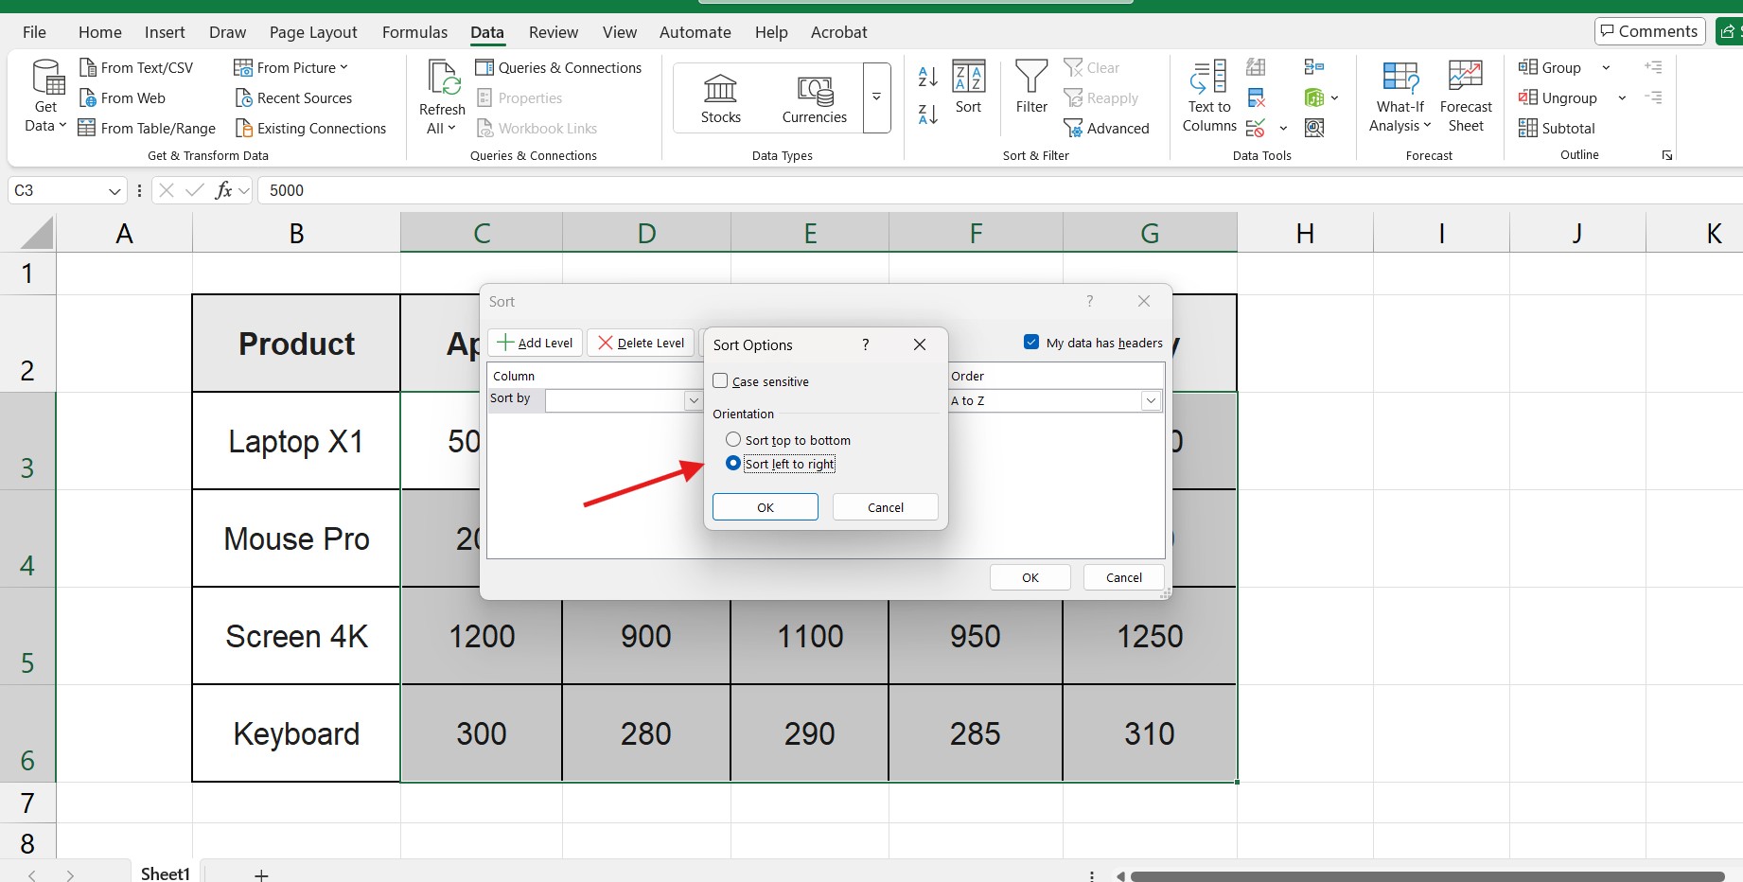Open the Automate menu
Viewport: 1743px width, 882px height.
pos(695,31)
